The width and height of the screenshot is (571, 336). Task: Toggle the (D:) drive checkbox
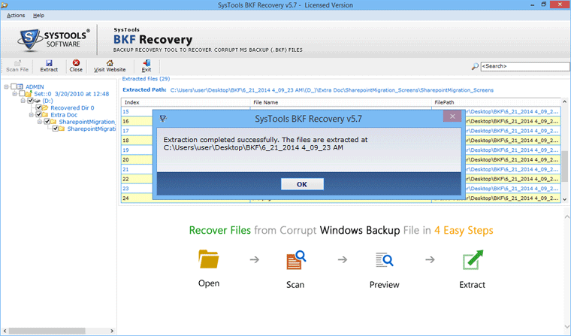click(30, 101)
